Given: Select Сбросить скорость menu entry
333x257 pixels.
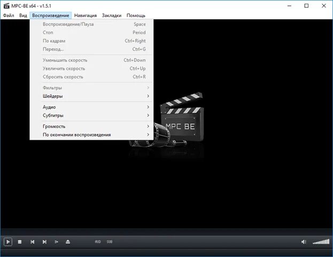Looking at the screenshot, I should tap(91, 77).
